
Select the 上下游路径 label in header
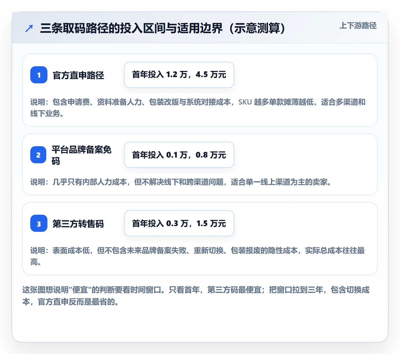pos(358,25)
